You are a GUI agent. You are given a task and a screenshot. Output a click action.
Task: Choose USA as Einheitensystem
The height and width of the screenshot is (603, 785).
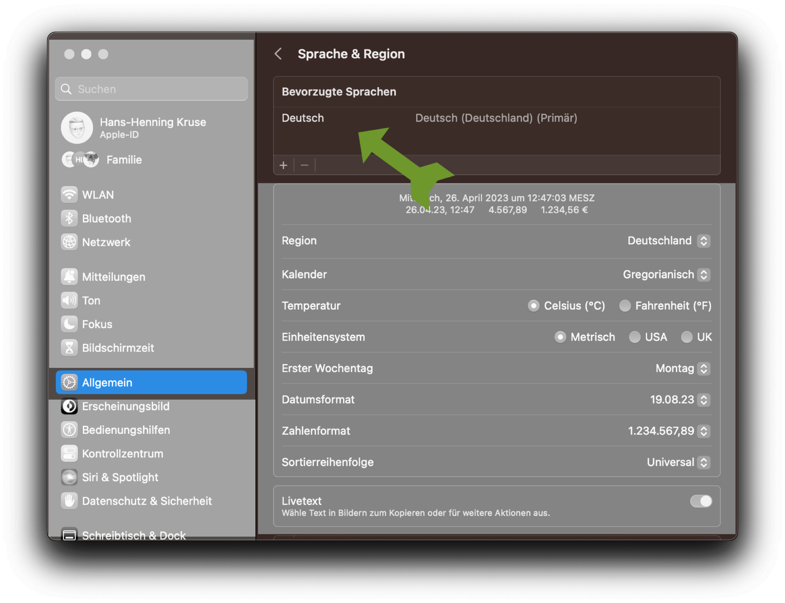coord(635,337)
